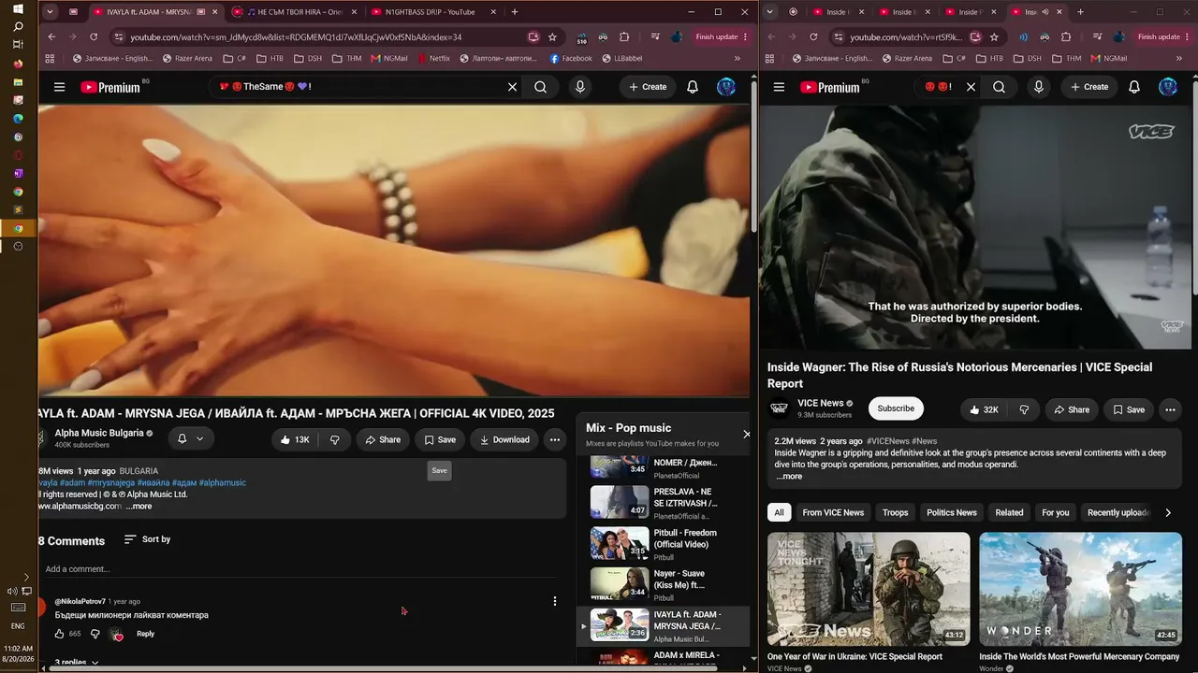Start voice search in right YouTube window
The height and width of the screenshot is (673, 1198).
point(1038,87)
